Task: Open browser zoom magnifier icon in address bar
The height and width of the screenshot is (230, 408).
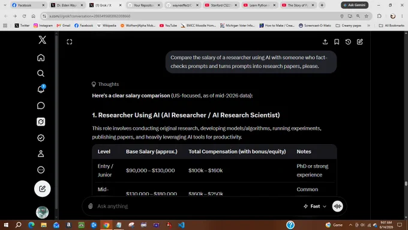Action: 358,16
